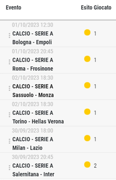
Task: Open the three-dot menu beside Sassuolo - Monza
Action: 10,88
